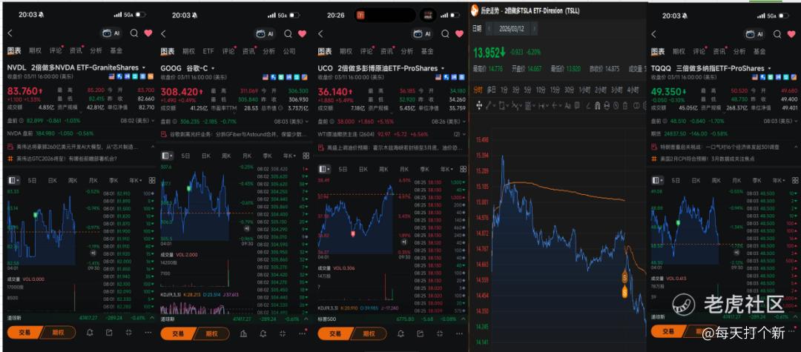
Task: Tap the 交易 button on the TQQQ screen
Action: (667, 332)
